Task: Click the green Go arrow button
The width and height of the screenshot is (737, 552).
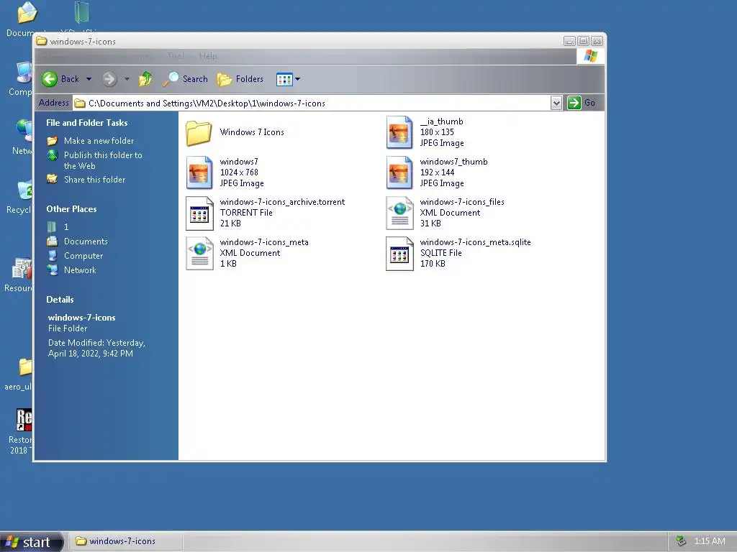Action: coord(574,103)
